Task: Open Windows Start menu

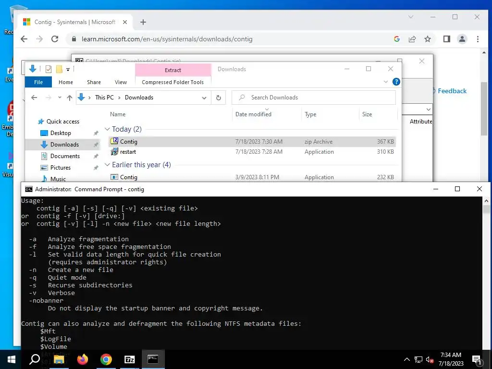Action: [12, 359]
